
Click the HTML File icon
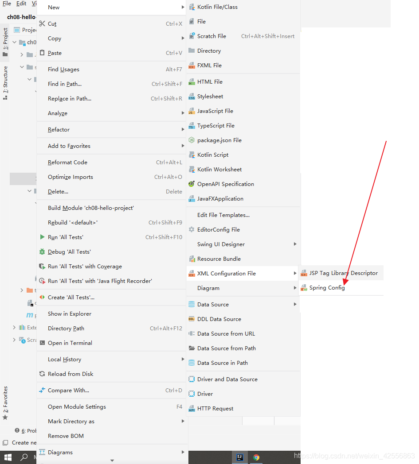[192, 81]
